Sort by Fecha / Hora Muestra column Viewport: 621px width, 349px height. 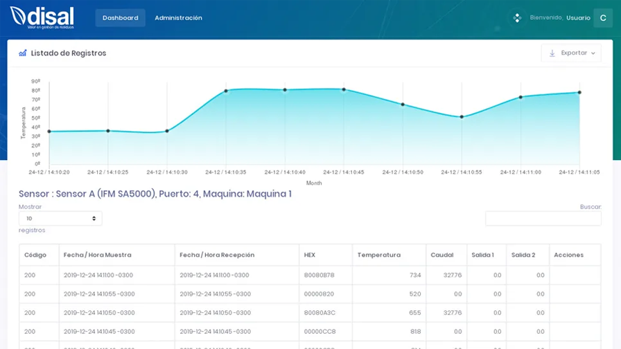[x=97, y=255]
